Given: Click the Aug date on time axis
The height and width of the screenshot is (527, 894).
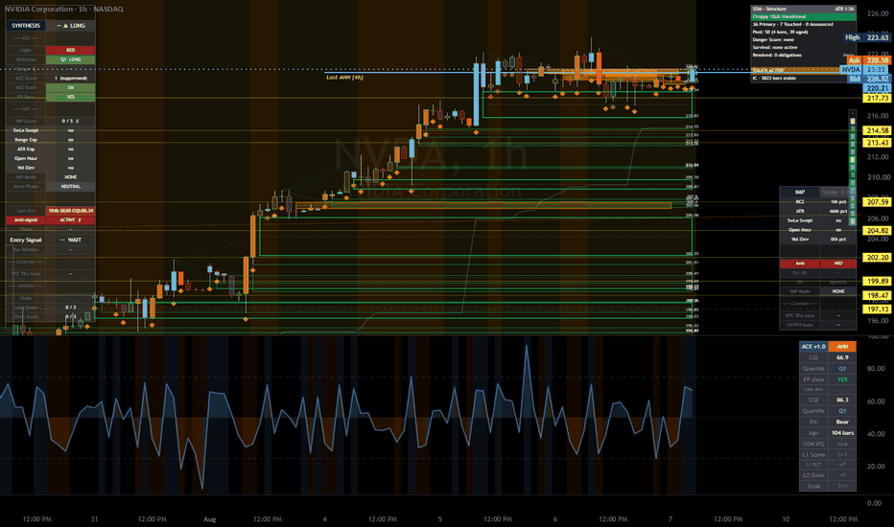Looking at the screenshot, I should [x=210, y=519].
